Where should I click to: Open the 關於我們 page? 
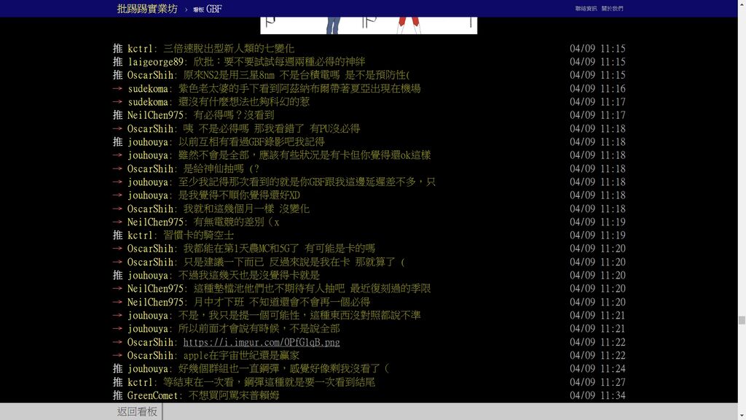[x=612, y=9]
